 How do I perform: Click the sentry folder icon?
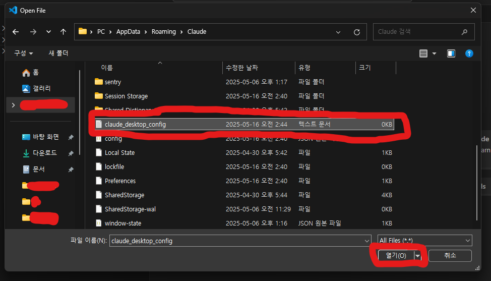(x=99, y=82)
